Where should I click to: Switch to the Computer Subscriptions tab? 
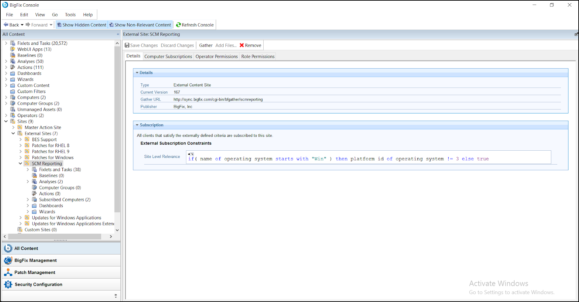pos(168,56)
